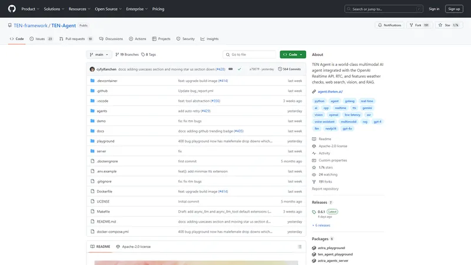Viewport: 471px width, 265px height.
Task: Open the main branch selector
Action: click(99, 54)
